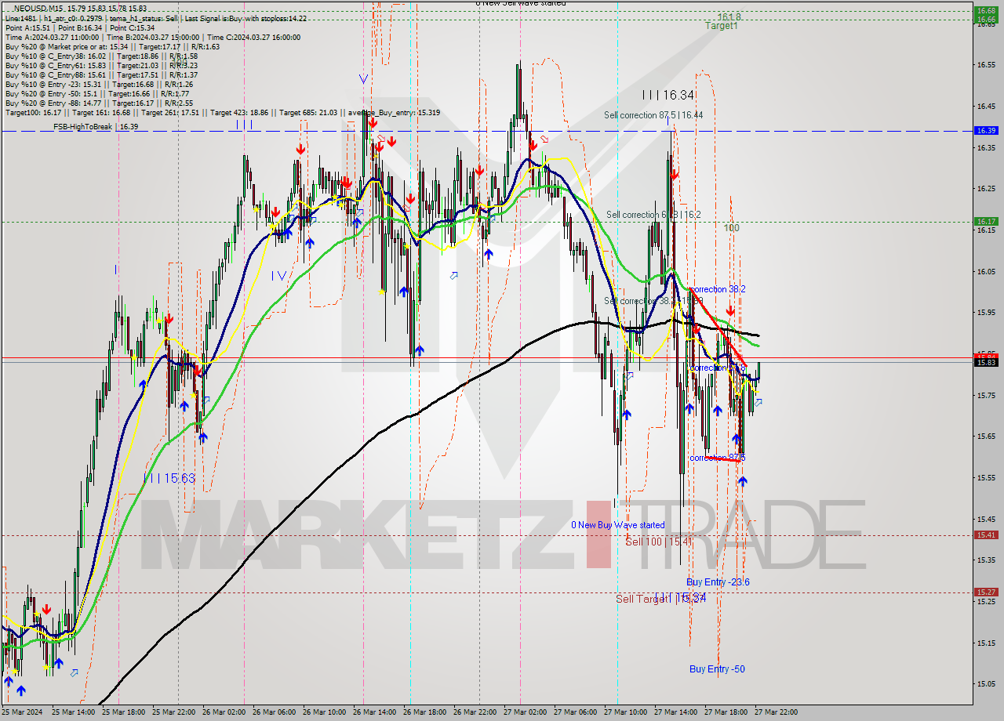
Task: Click the 15.05 price scale value
Action: pyautogui.click(x=985, y=683)
